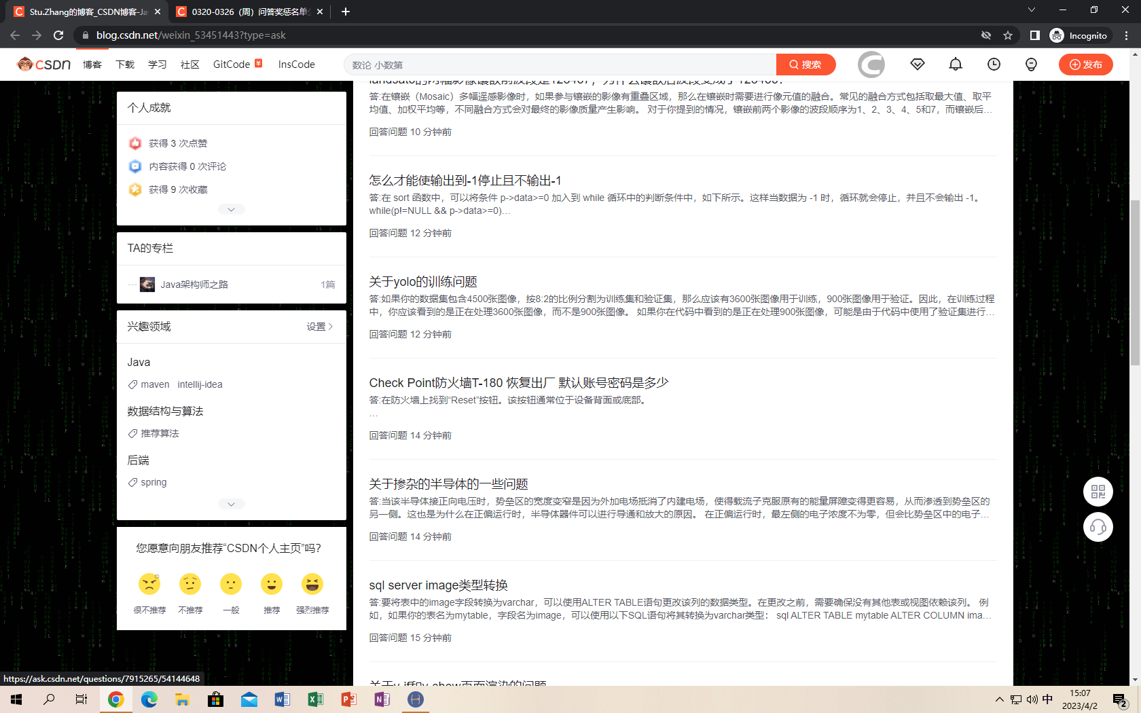Open the QR code floating icon
Image resolution: width=1141 pixels, height=713 pixels.
coord(1098,492)
